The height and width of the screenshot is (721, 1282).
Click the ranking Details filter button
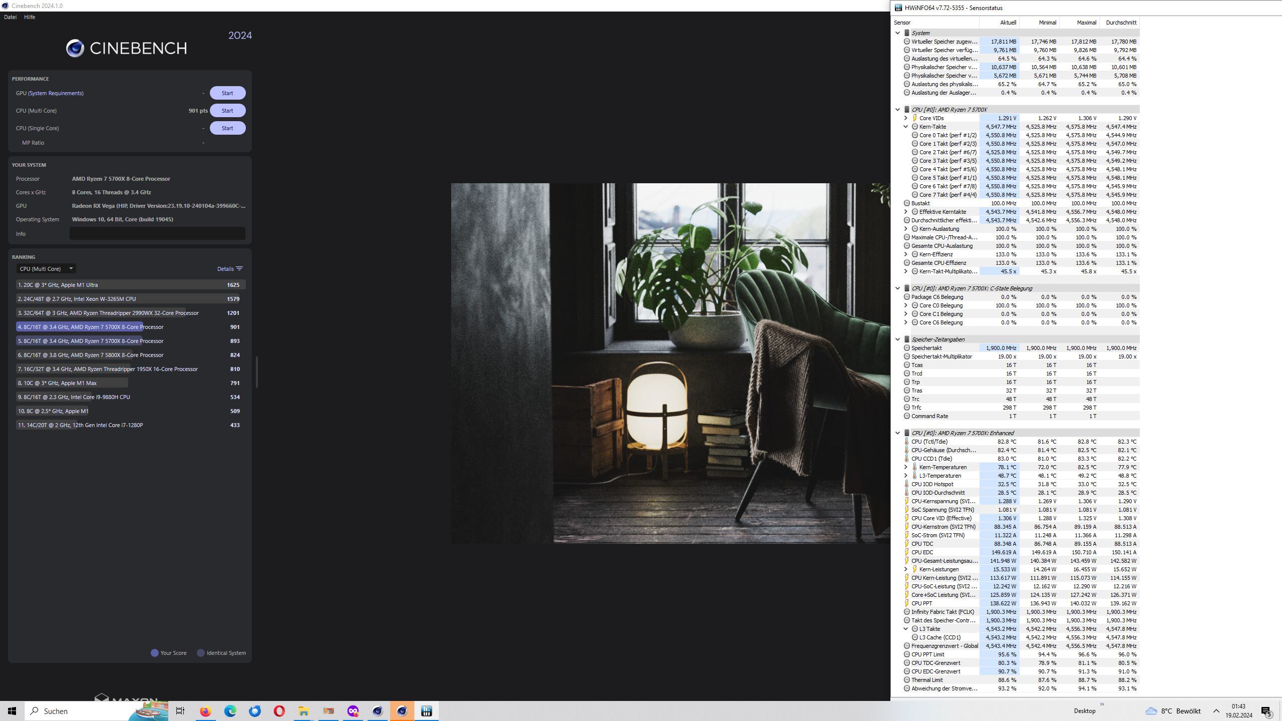230,269
